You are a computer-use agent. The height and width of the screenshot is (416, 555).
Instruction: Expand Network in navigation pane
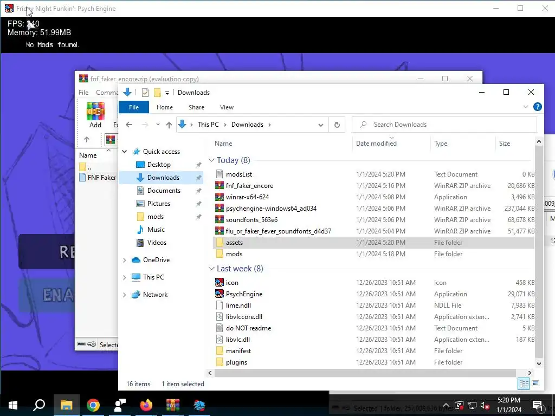pos(124,295)
